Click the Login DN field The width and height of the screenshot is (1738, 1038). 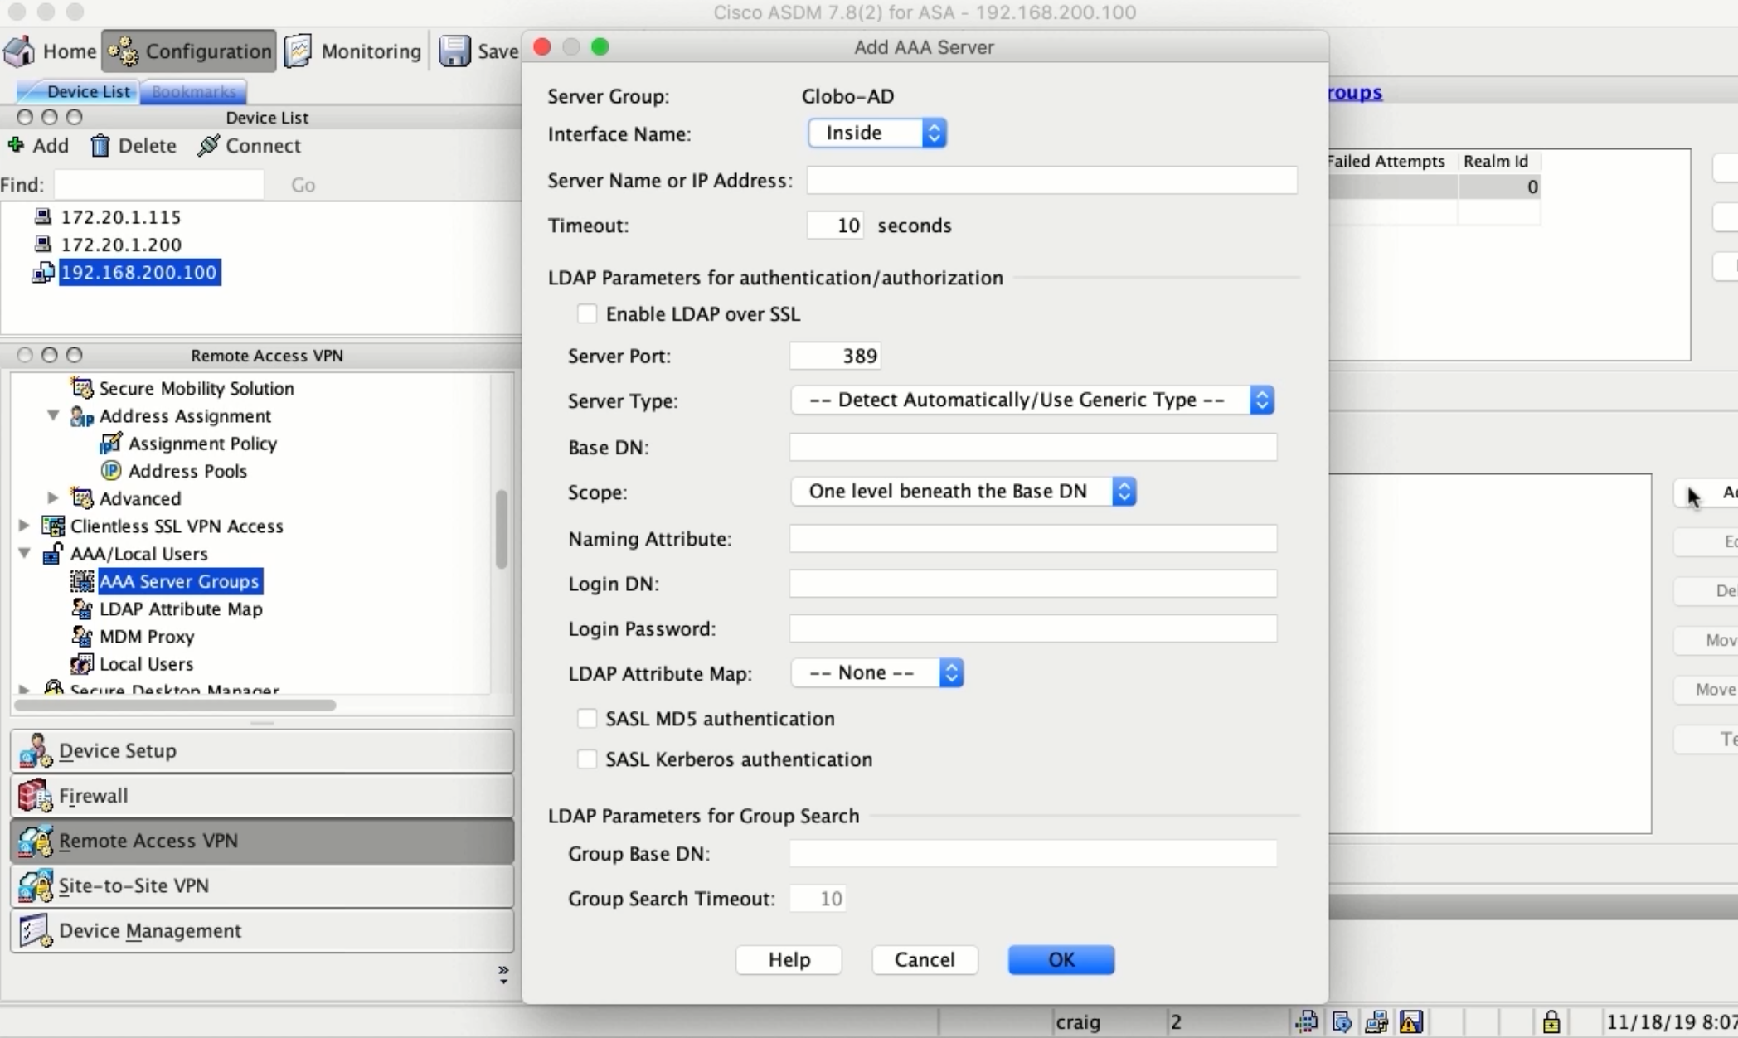tap(1033, 584)
